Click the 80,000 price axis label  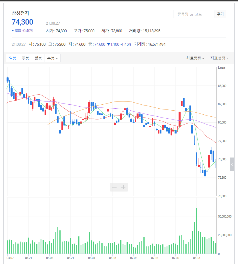pyautogui.click(x=222, y=122)
